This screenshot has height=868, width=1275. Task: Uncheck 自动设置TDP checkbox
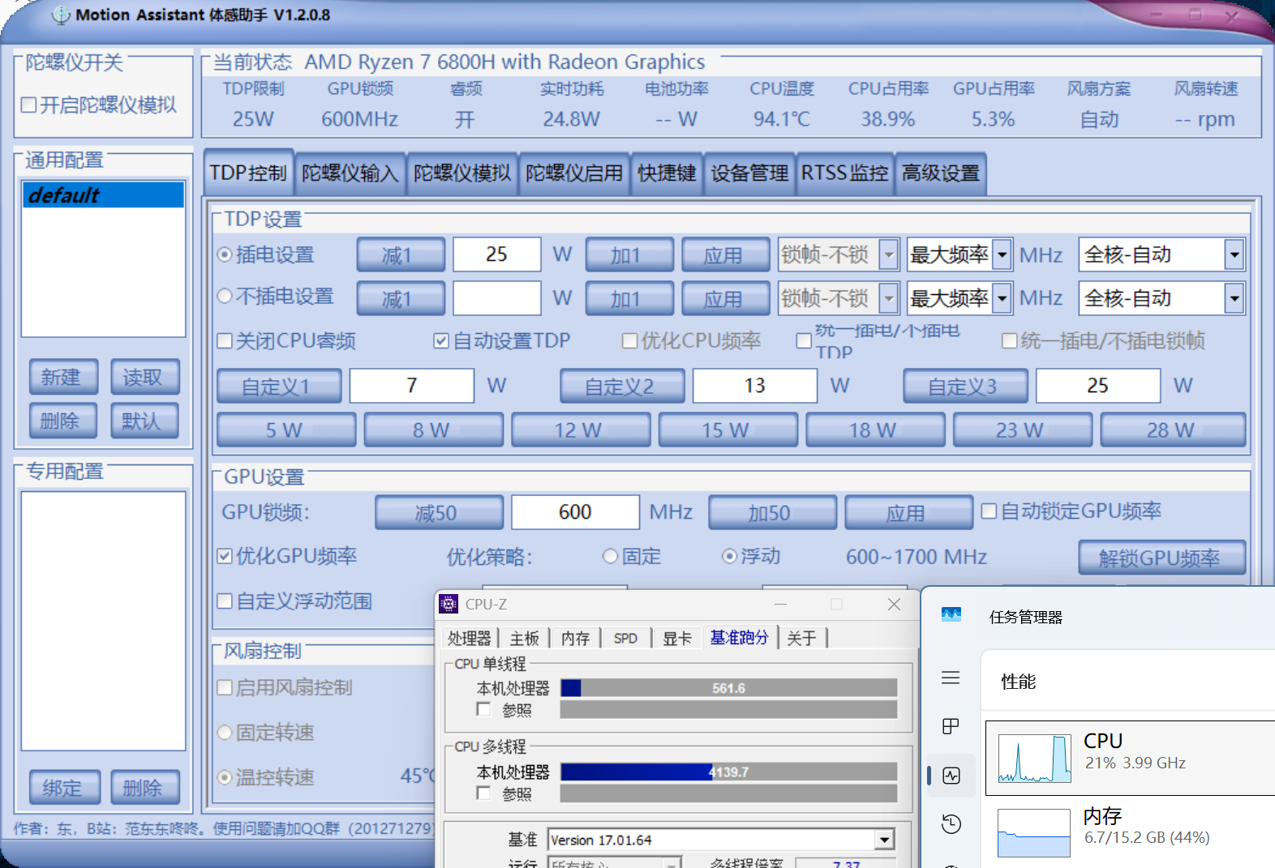pos(441,340)
